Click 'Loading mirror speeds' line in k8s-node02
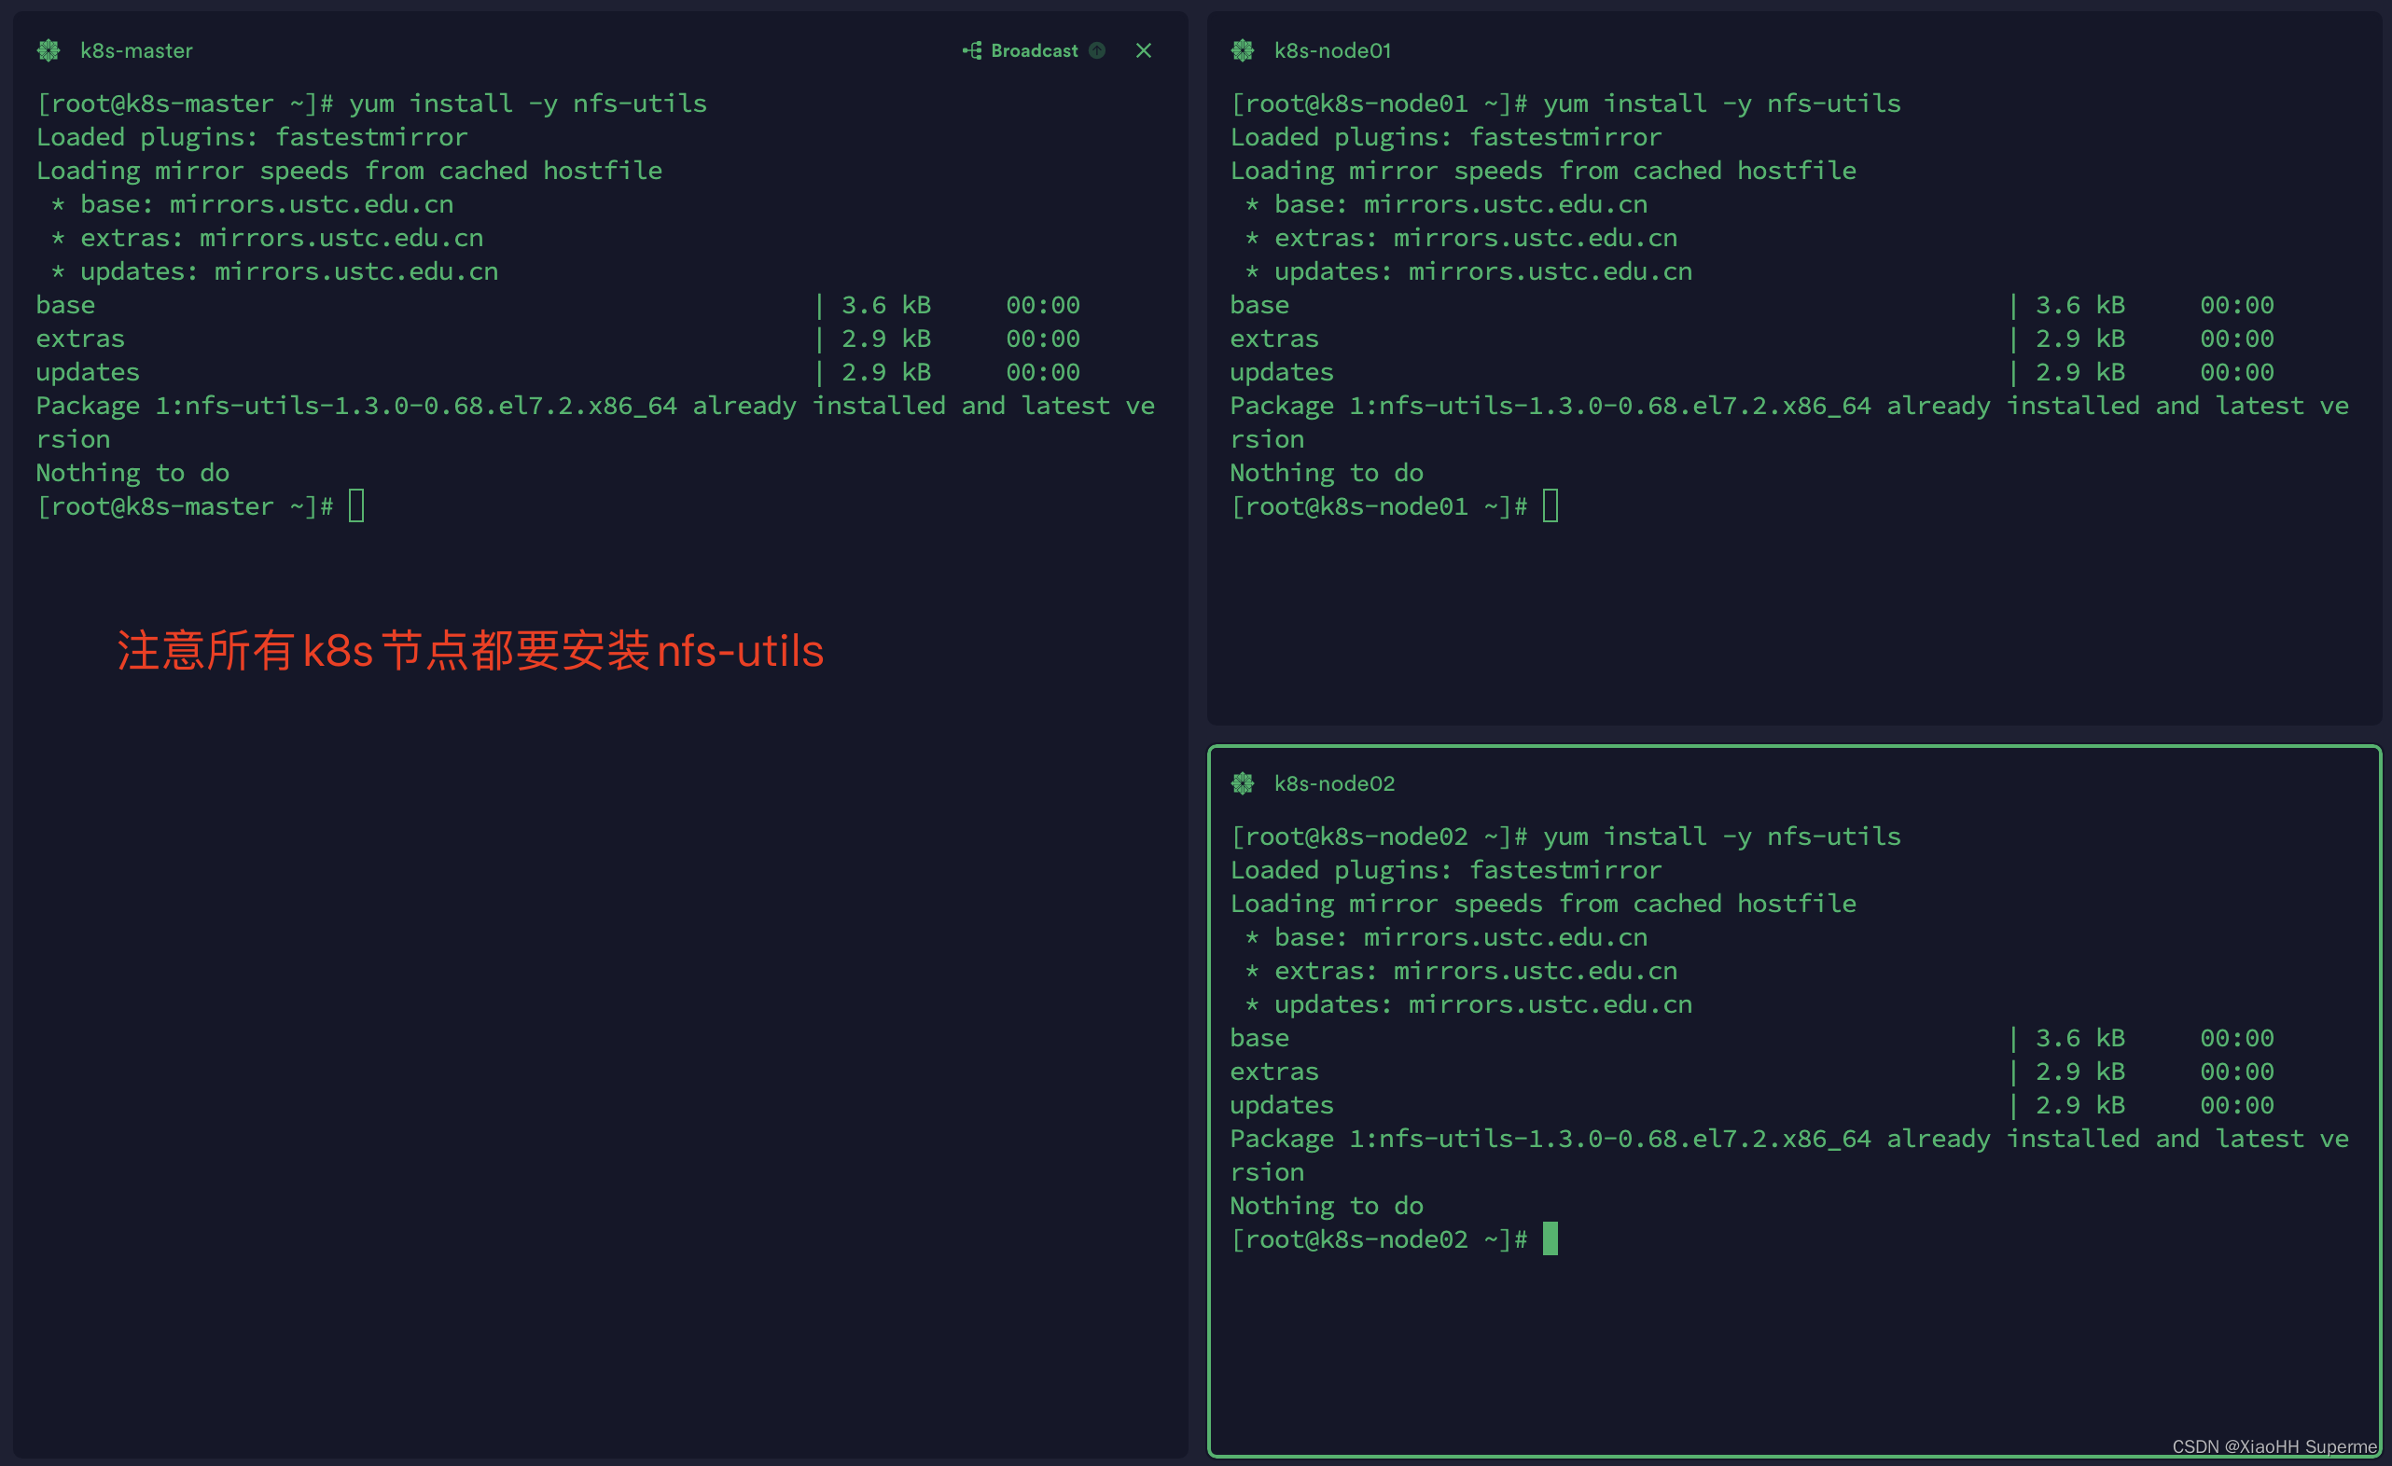The width and height of the screenshot is (2392, 1466). click(1544, 904)
